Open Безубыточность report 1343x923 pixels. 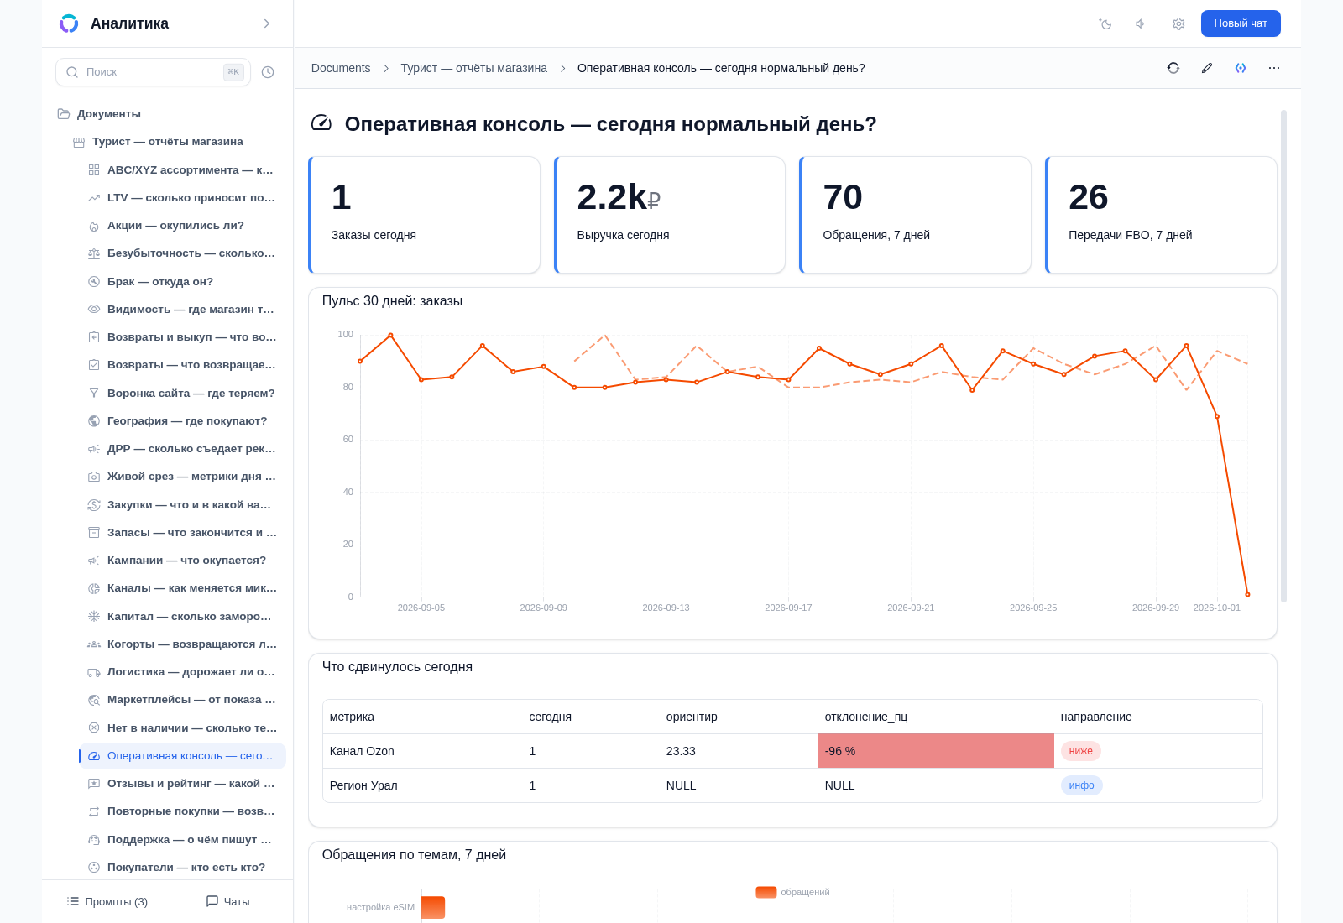[183, 253]
